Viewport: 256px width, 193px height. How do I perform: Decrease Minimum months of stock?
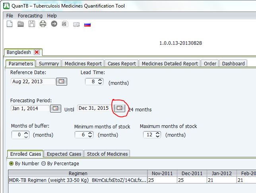coord(90,136)
